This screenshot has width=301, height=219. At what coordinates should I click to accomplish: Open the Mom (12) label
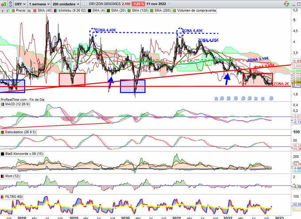[x=12, y=176]
